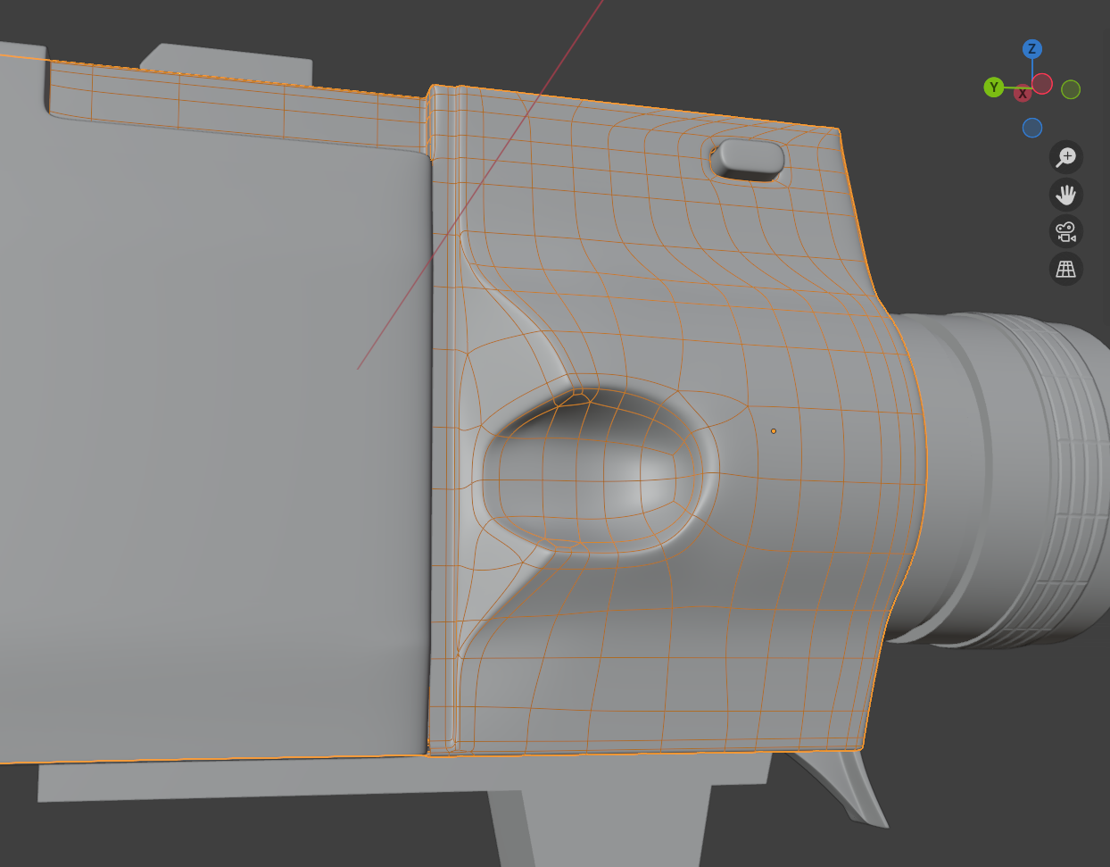The width and height of the screenshot is (1110, 867).
Task: Click the flat left side body panel
Action: (214, 446)
